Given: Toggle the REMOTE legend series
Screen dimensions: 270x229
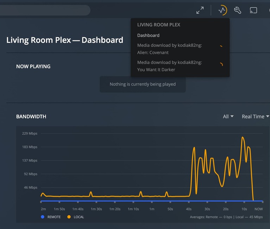Looking at the screenshot, I should click(x=51, y=217).
